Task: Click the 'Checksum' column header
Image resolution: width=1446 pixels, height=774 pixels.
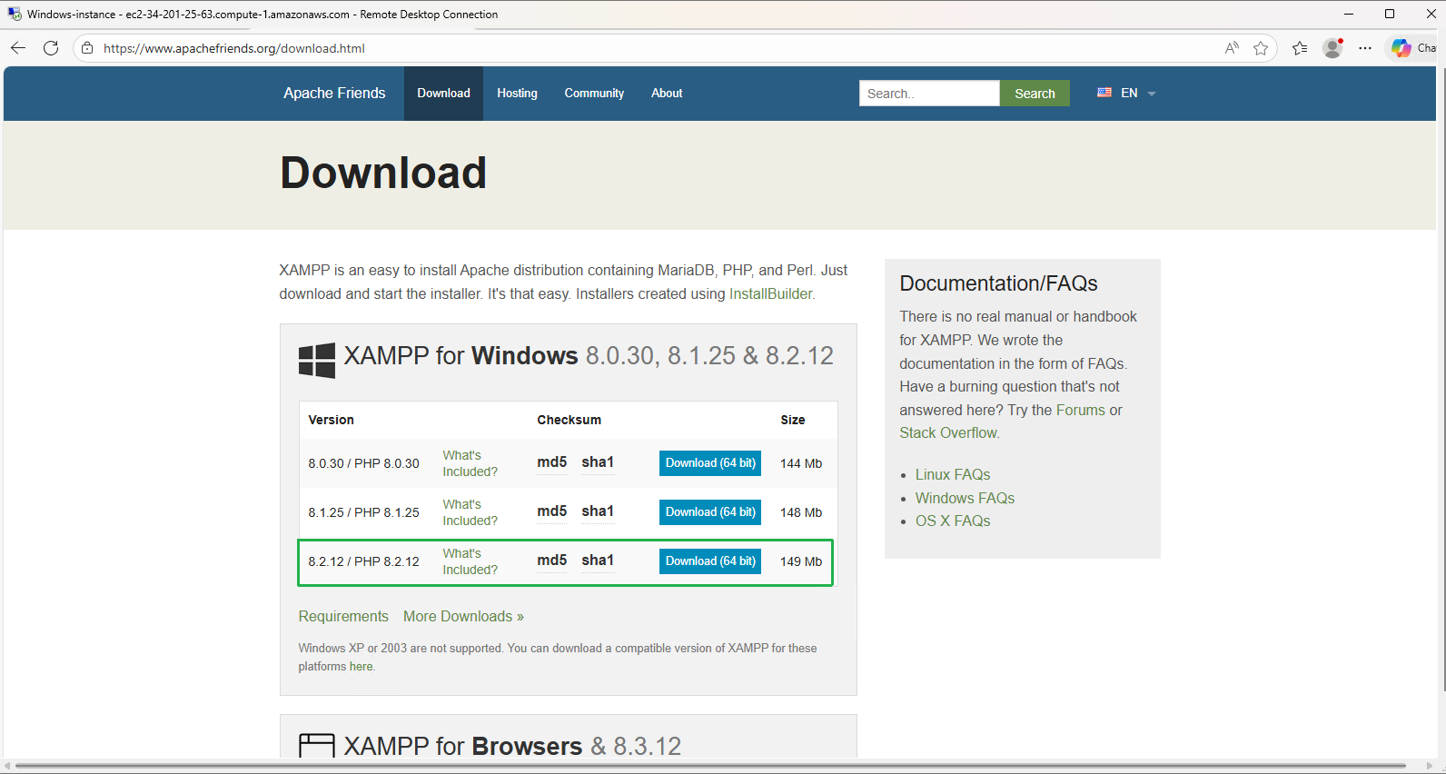Action: click(x=569, y=420)
